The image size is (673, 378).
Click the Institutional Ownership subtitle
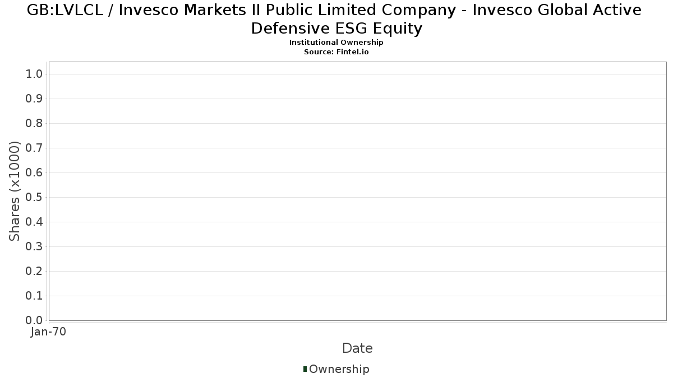[x=336, y=43]
